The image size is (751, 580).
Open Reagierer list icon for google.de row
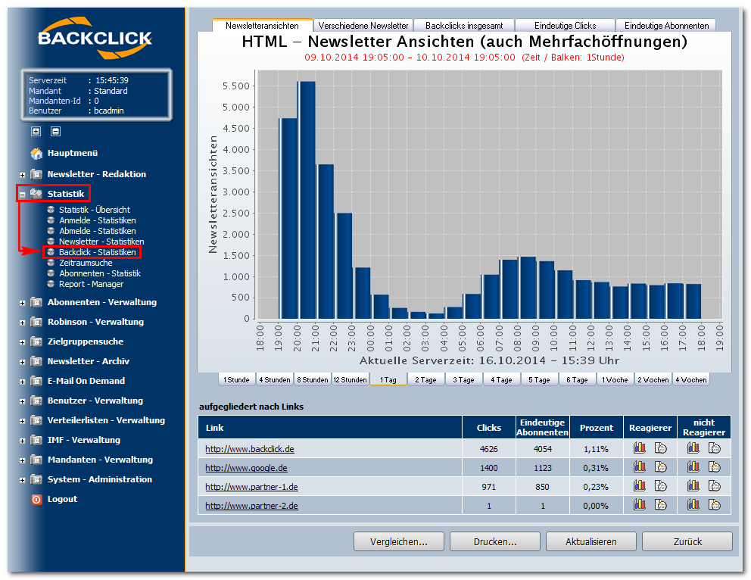pyautogui.click(x=660, y=467)
